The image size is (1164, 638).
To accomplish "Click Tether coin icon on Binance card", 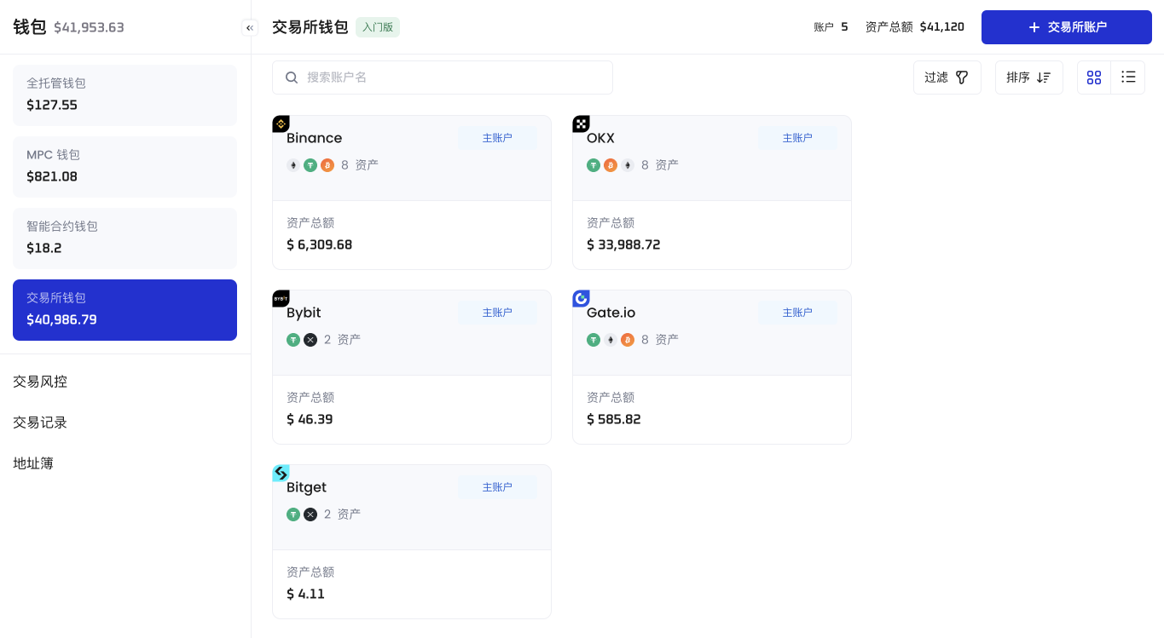I will [x=310, y=165].
